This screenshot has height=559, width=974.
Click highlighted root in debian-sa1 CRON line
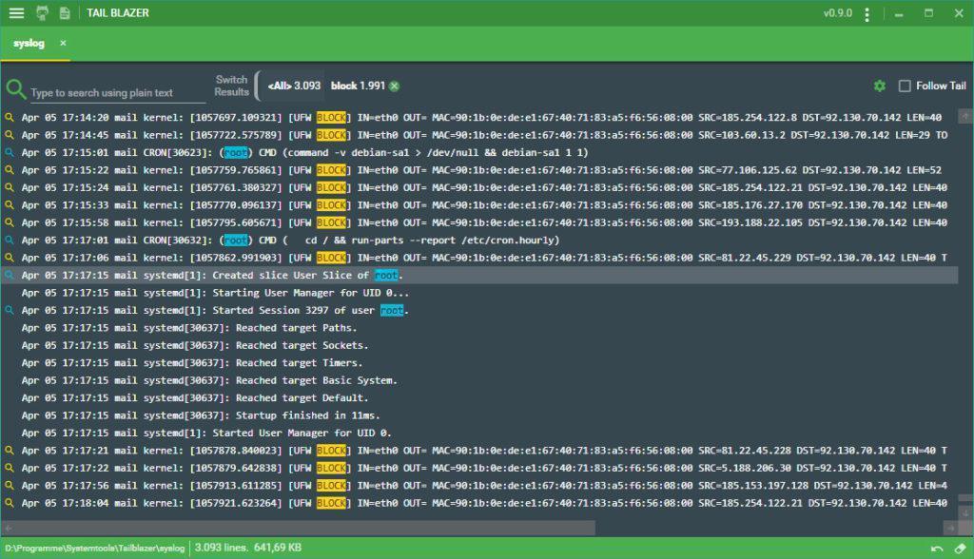(236, 152)
